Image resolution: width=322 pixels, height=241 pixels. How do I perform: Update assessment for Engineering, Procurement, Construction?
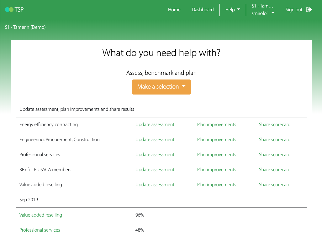pos(155,140)
